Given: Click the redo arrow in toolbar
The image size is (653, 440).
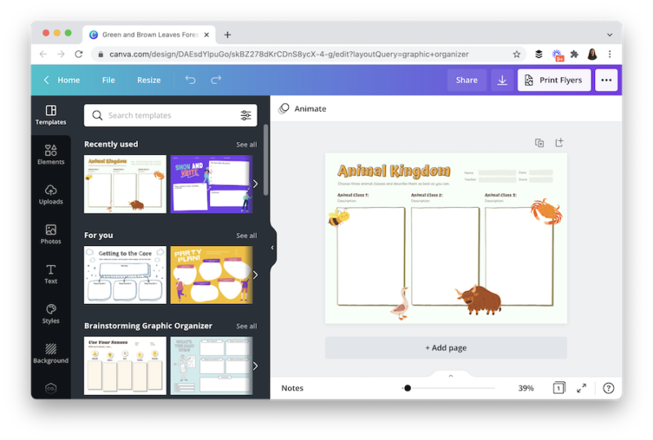Looking at the screenshot, I should [215, 80].
